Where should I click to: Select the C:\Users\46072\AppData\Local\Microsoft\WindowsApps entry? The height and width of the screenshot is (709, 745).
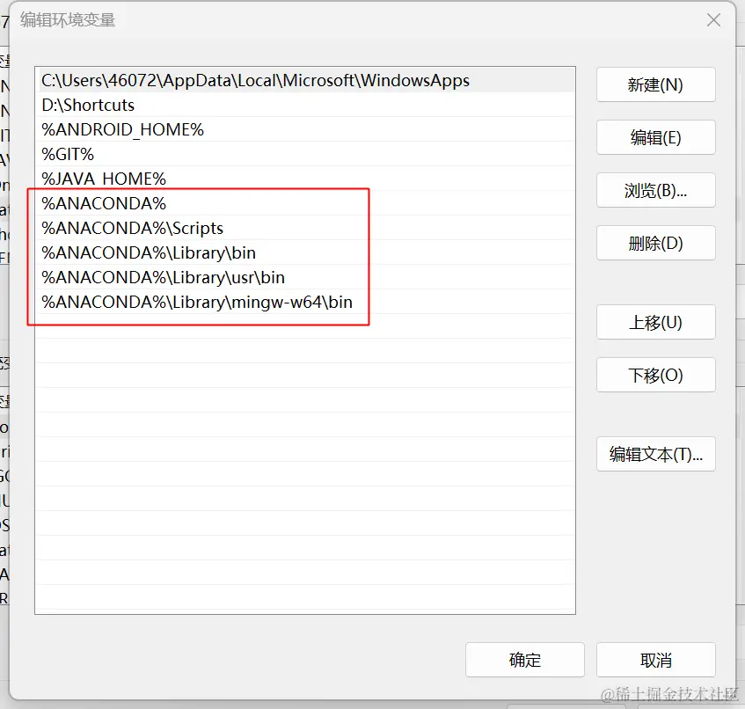point(305,80)
